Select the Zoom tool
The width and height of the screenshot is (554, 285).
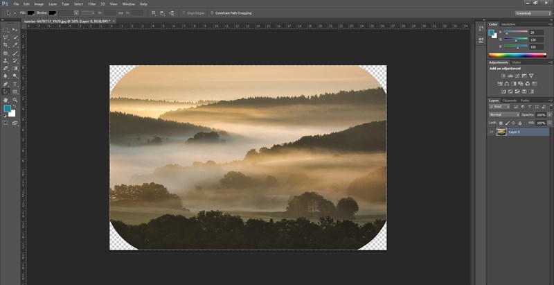(x=15, y=100)
